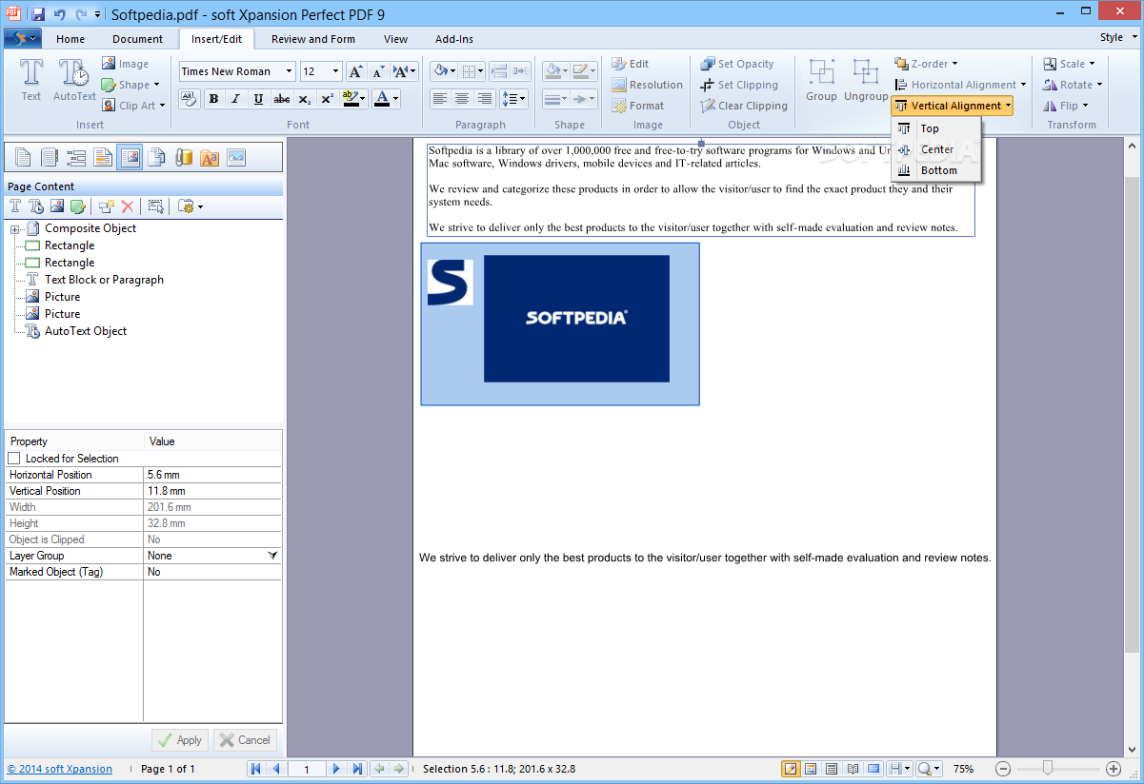Click the Grow Font icon
This screenshot has width=1144, height=784.
[355, 71]
